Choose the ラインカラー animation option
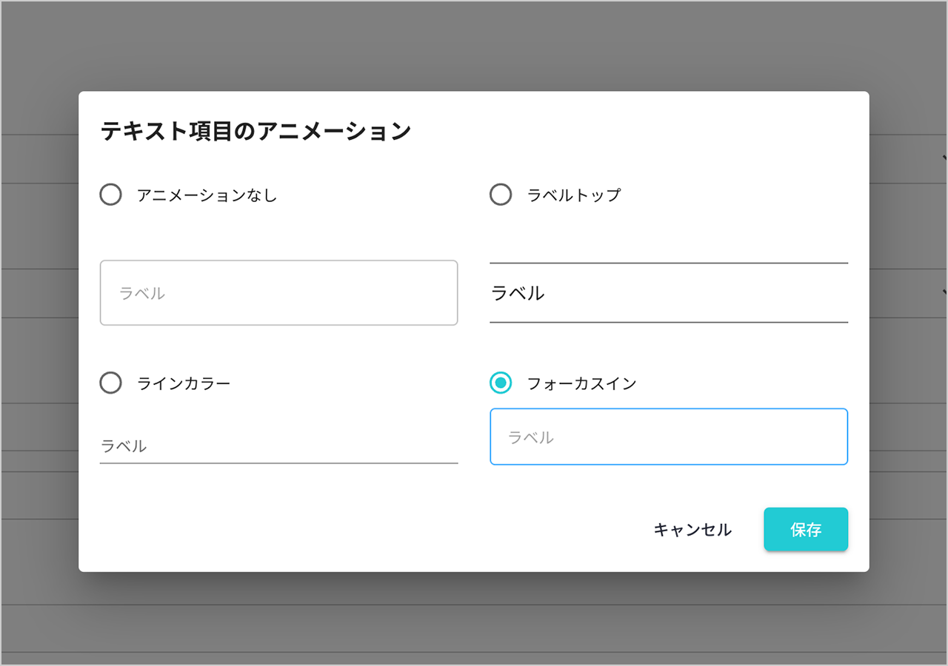The height and width of the screenshot is (666, 948). click(110, 383)
